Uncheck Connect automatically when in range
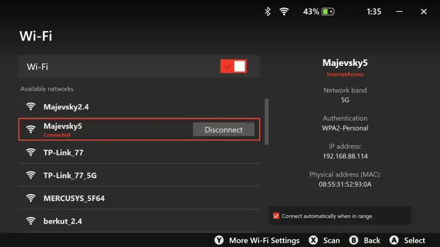Image resolution: width=440 pixels, height=247 pixels. (x=276, y=216)
